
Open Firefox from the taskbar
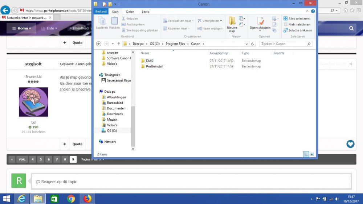point(87,199)
